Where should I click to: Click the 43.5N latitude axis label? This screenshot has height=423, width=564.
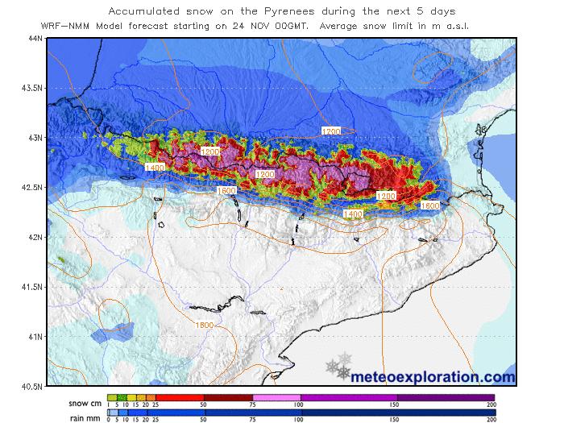(31, 88)
